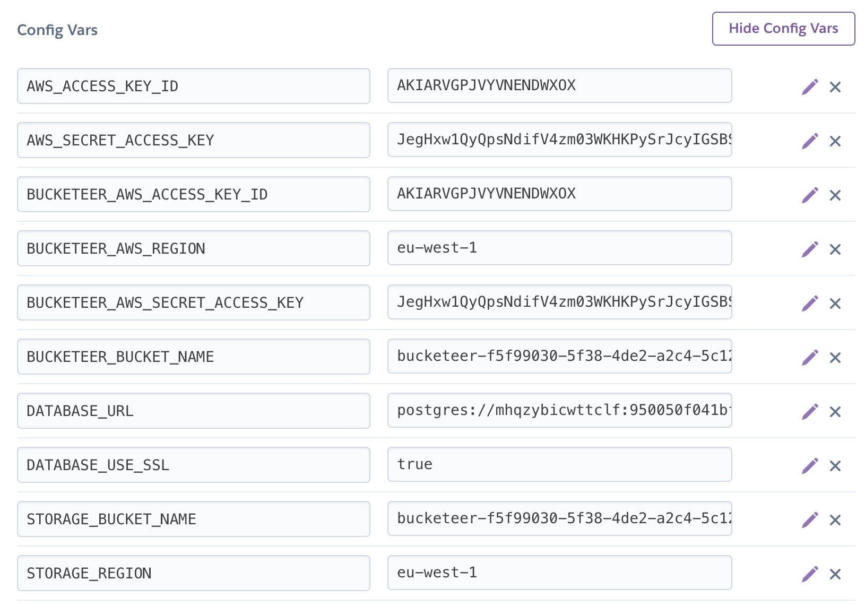This screenshot has height=606, width=865.
Task: Select the AWS_SECRET_ACCESS_KEY value field
Action: click(559, 140)
